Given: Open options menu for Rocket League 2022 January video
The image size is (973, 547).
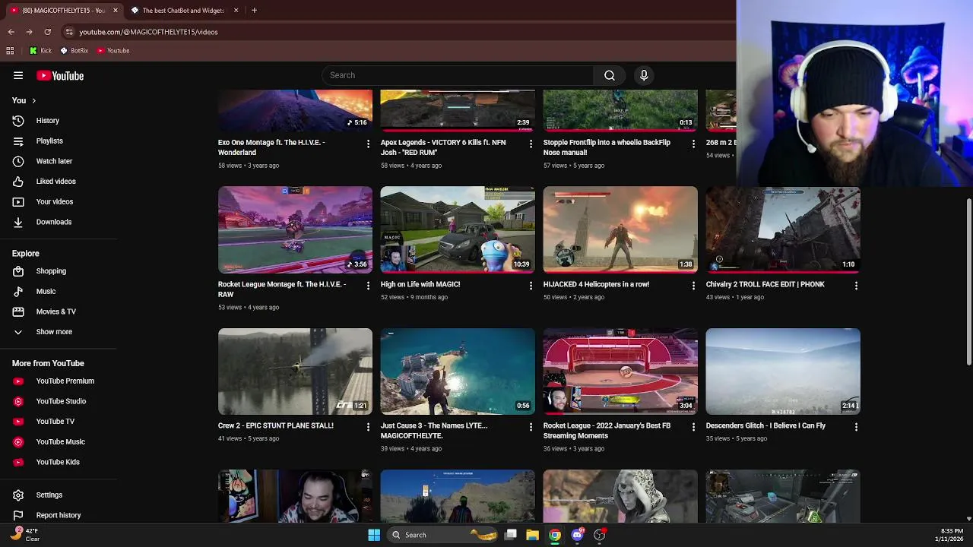Looking at the screenshot, I should coord(693,427).
